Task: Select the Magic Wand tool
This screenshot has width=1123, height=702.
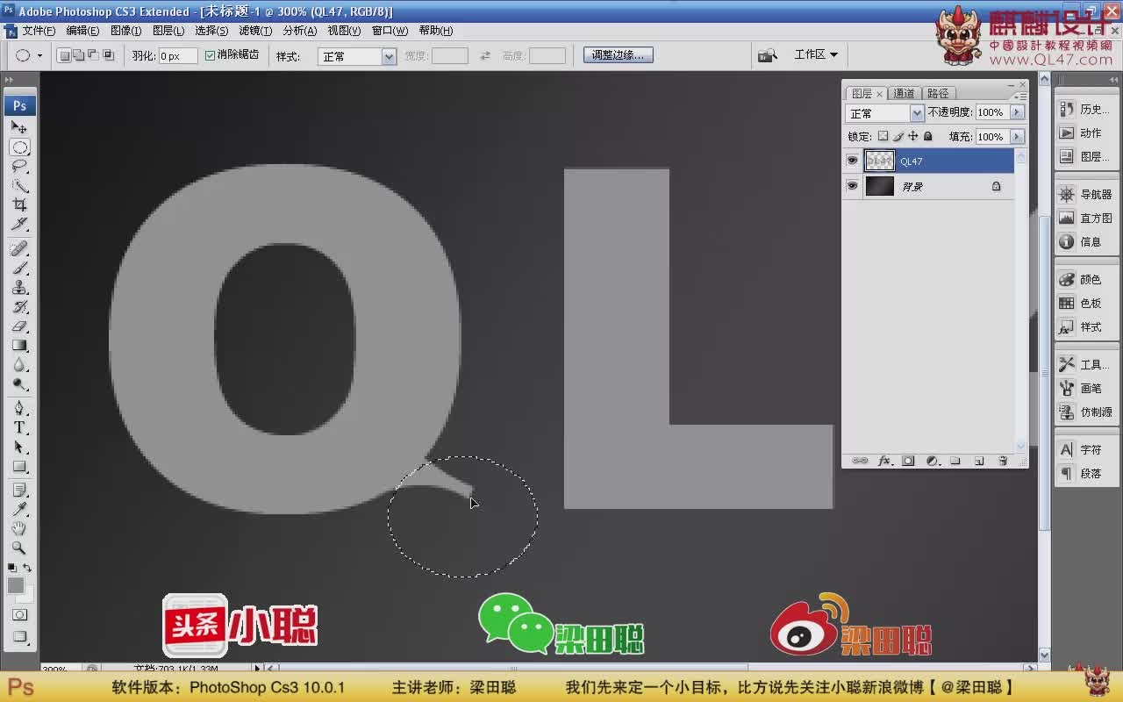Action: tap(19, 186)
